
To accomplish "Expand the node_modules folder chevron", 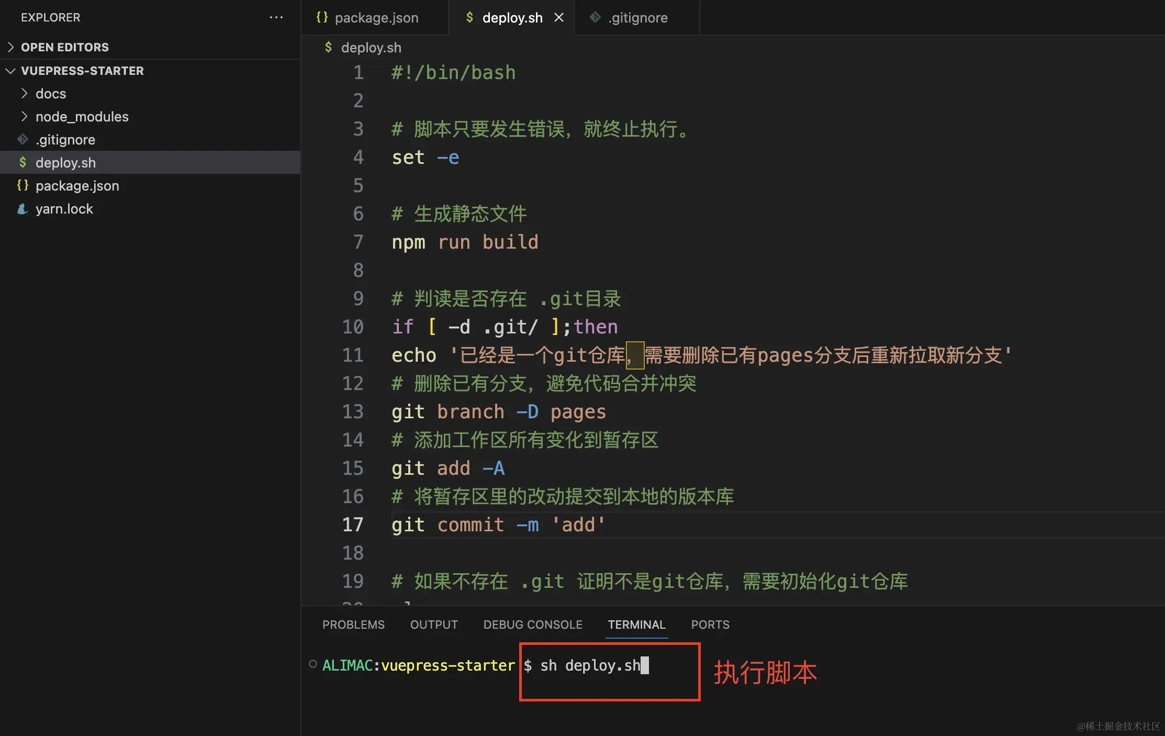I will pyautogui.click(x=24, y=116).
